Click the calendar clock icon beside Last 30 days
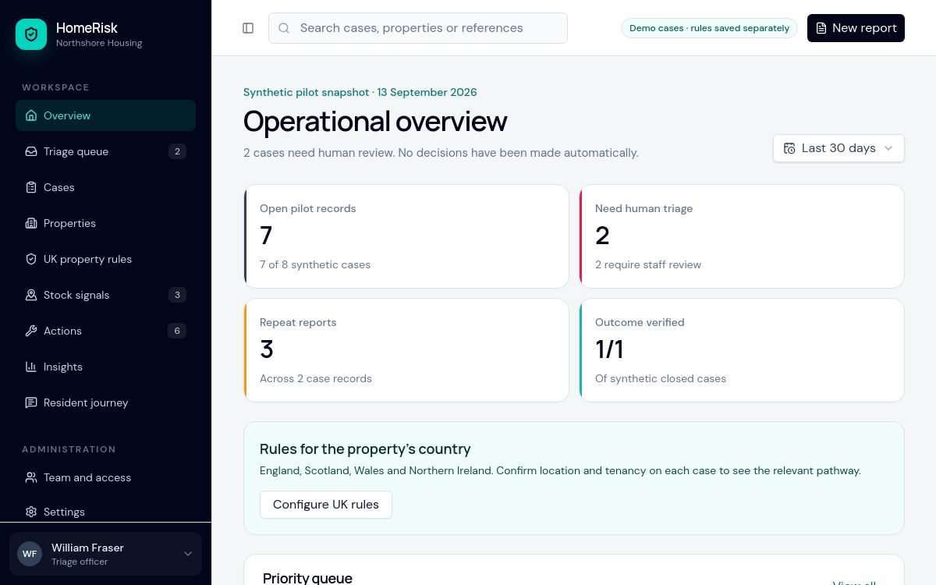The image size is (936, 585). click(789, 148)
